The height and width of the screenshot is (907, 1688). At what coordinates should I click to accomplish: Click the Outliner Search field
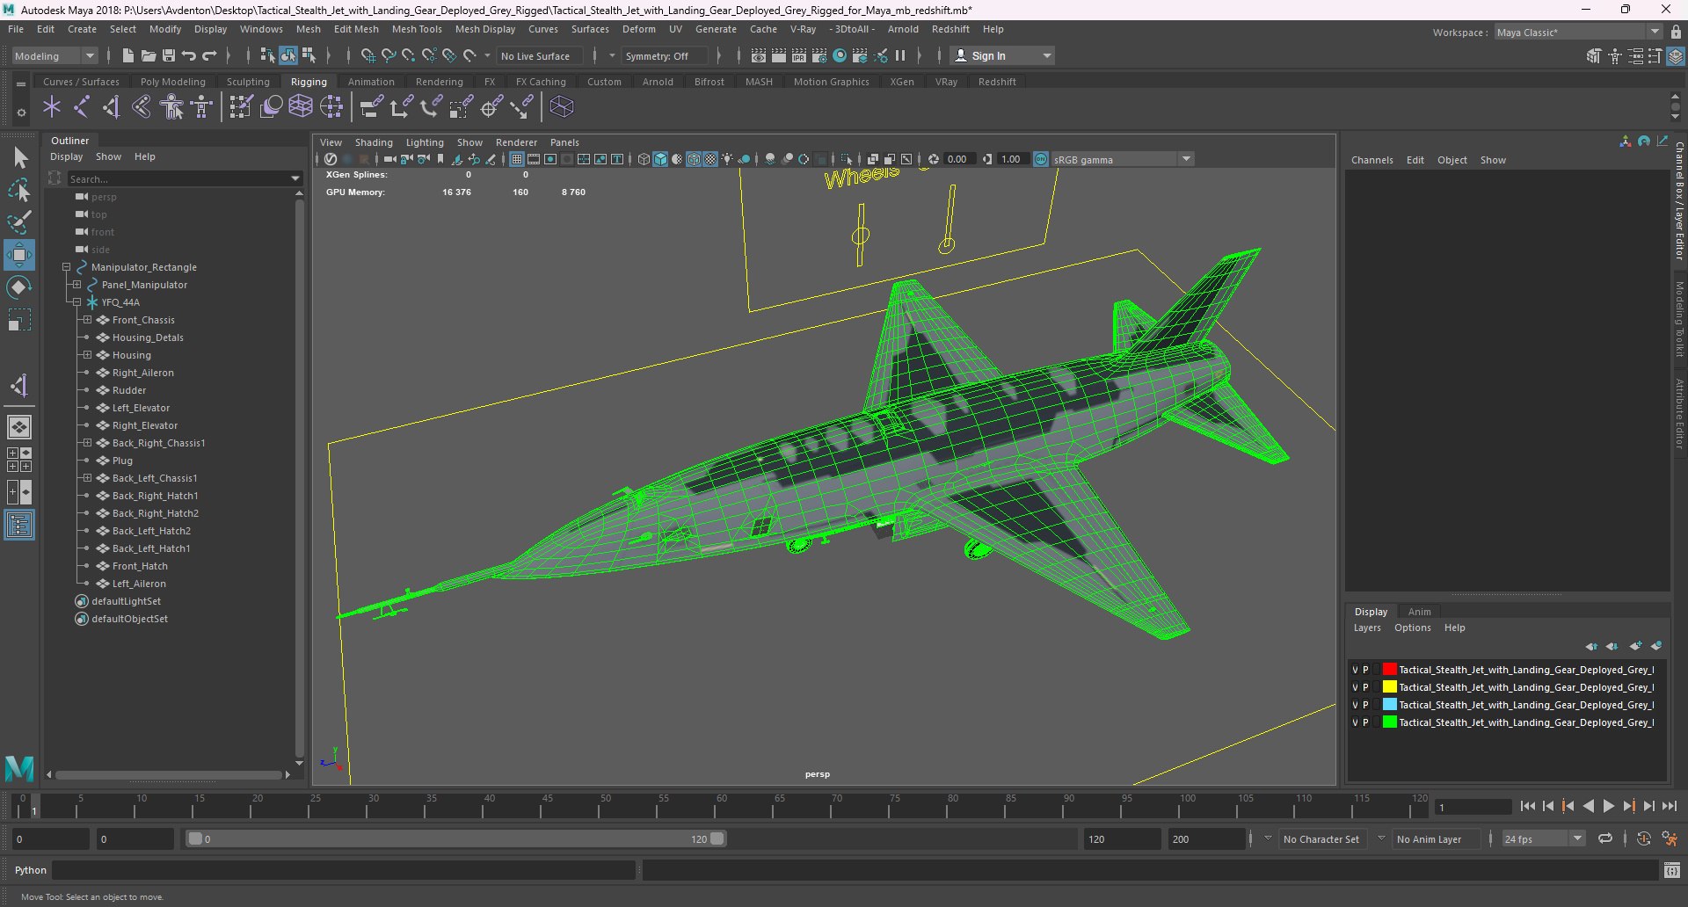[x=185, y=178]
